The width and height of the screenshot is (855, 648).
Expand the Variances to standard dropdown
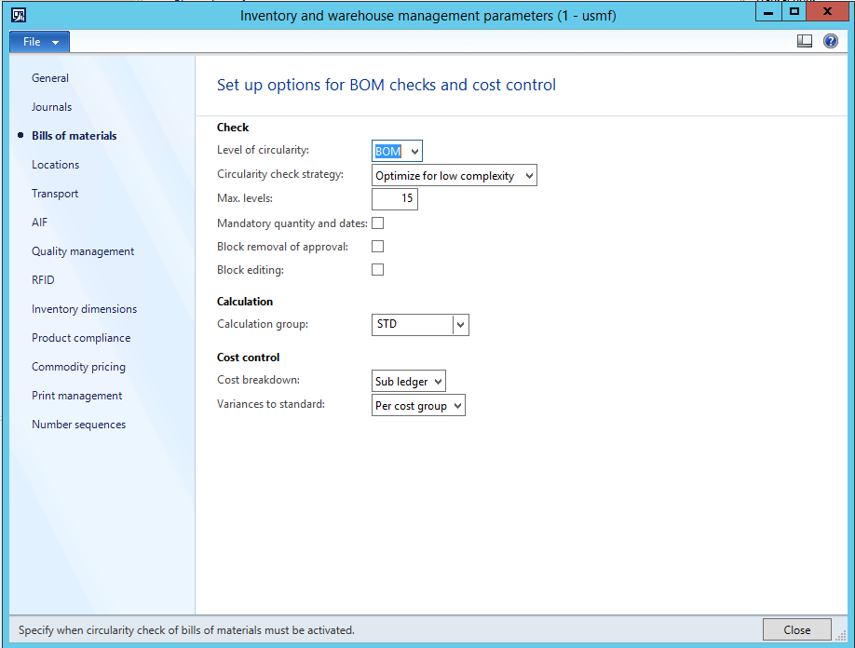(457, 404)
